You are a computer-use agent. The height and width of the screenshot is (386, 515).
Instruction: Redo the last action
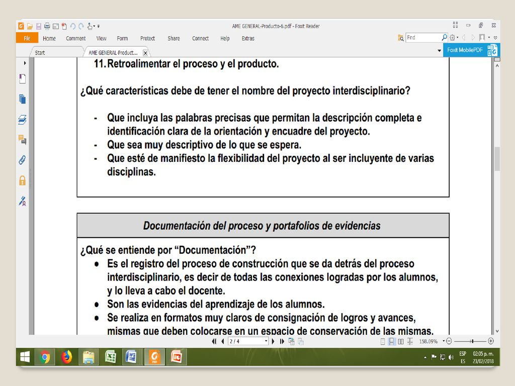point(81,26)
